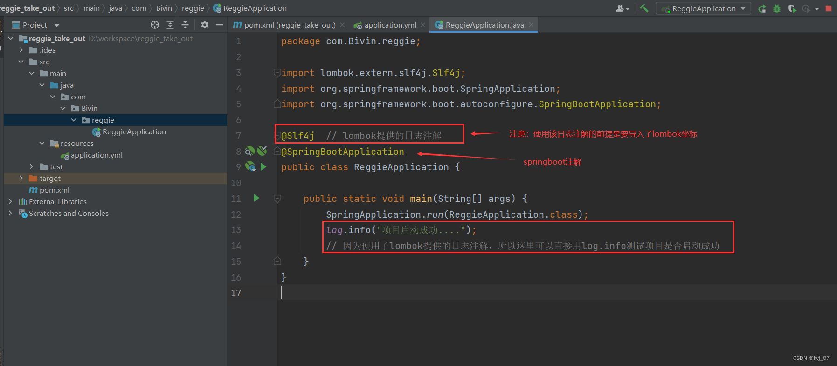
Task: Rerun ReggieApplication with the green rerun icon
Action: pos(762,8)
